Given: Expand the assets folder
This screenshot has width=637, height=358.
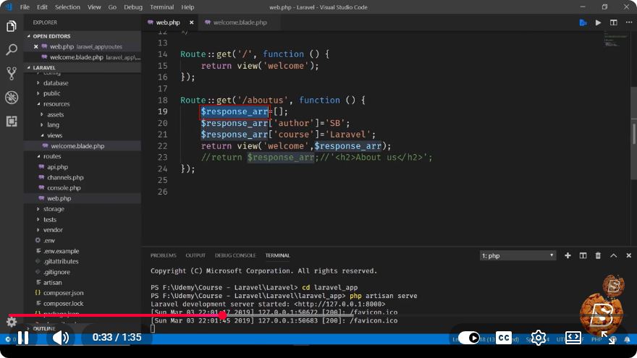Looking at the screenshot, I should (x=55, y=114).
